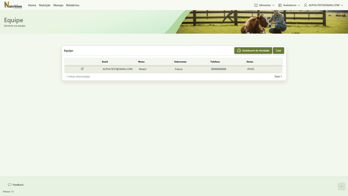Click the gauge icon on Dashboard button
This screenshot has width=348, height=196.
(x=239, y=51)
